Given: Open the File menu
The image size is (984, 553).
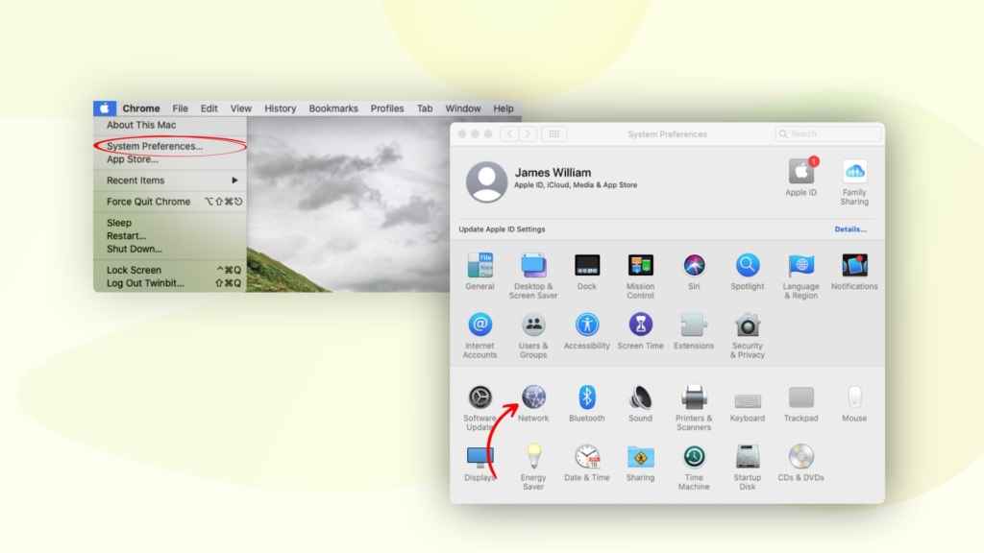Looking at the screenshot, I should (x=180, y=108).
